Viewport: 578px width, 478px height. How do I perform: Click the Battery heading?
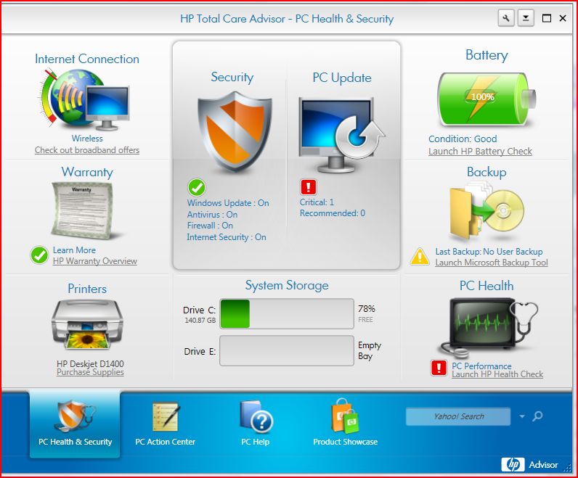(x=487, y=55)
